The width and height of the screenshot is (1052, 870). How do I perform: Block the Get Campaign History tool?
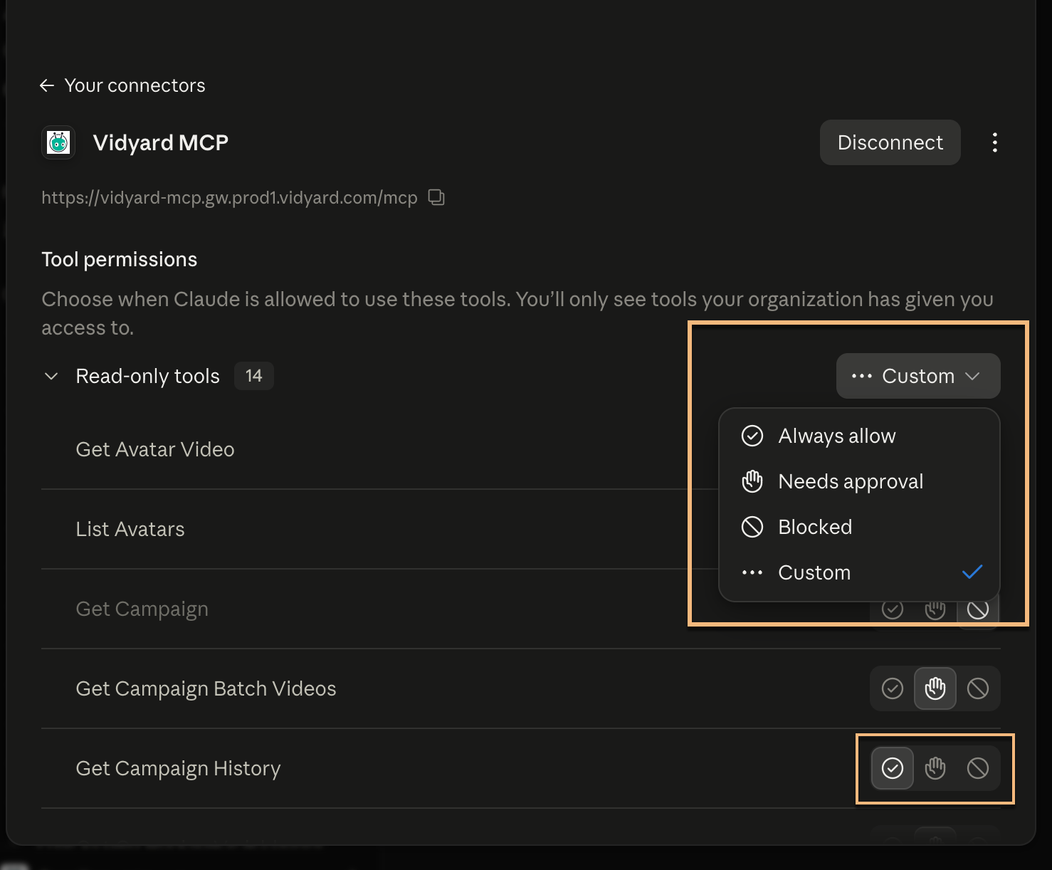click(978, 768)
